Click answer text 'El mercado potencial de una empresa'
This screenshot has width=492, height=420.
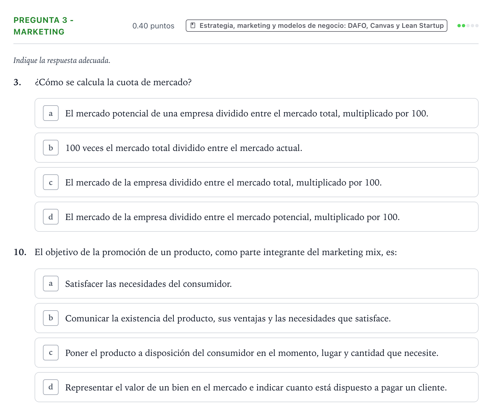point(139,113)
